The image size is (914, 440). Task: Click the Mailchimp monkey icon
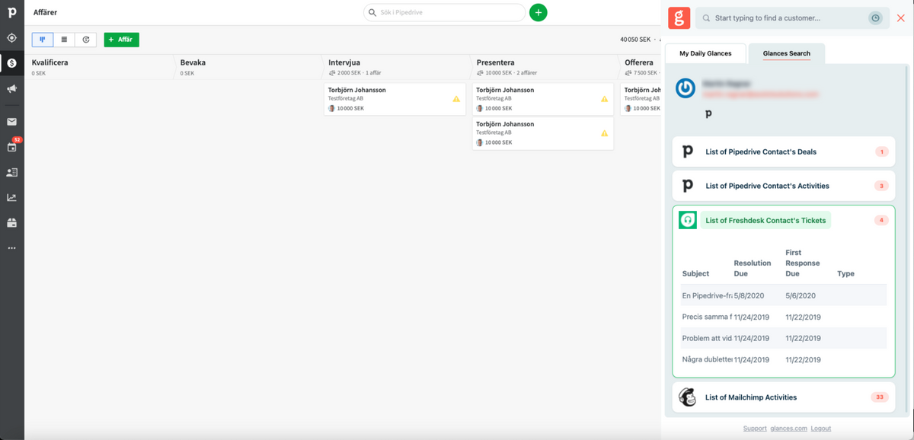pyautogui.click(x=688, y=397)
